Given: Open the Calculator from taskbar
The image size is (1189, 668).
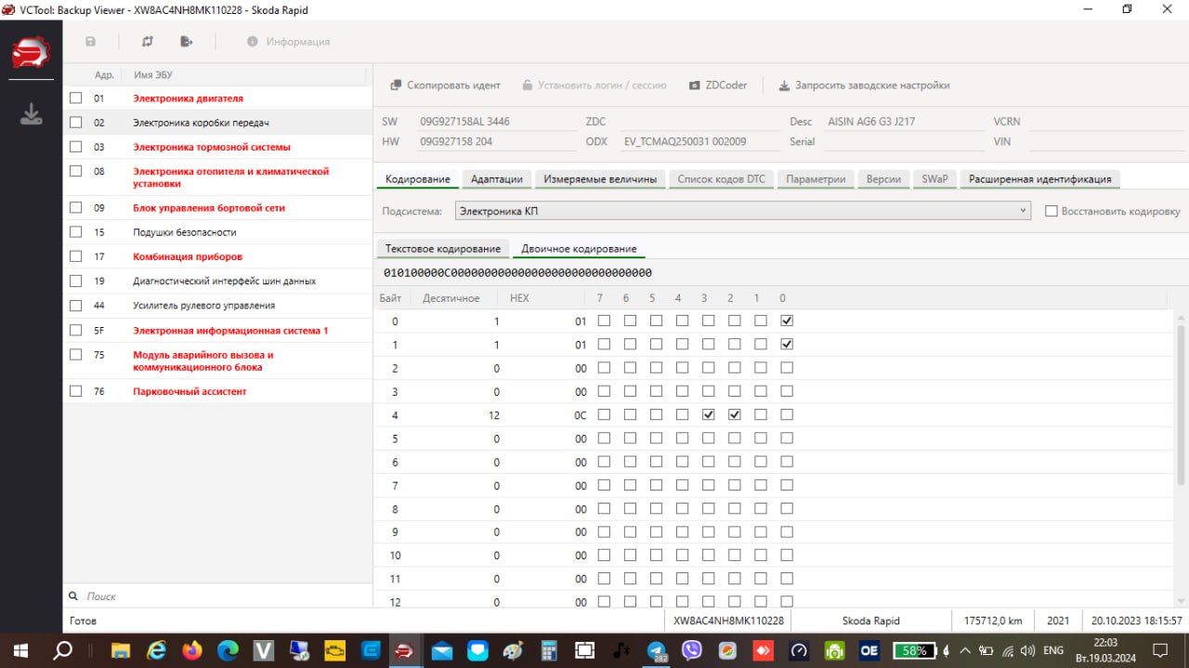Looking at the screenshot, I should [549, 649].
